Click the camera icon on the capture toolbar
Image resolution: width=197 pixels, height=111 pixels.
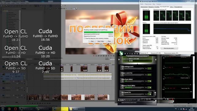pos(167,99)
